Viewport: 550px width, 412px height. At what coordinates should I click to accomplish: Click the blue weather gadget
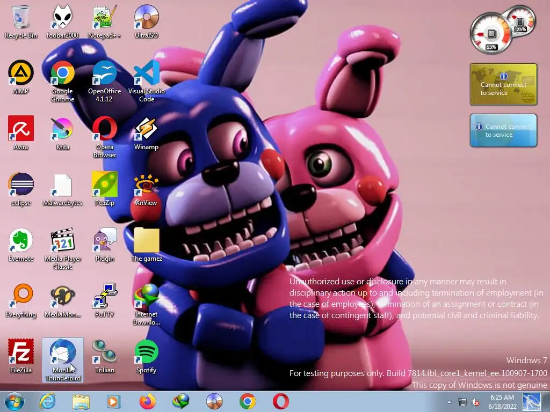503,130
